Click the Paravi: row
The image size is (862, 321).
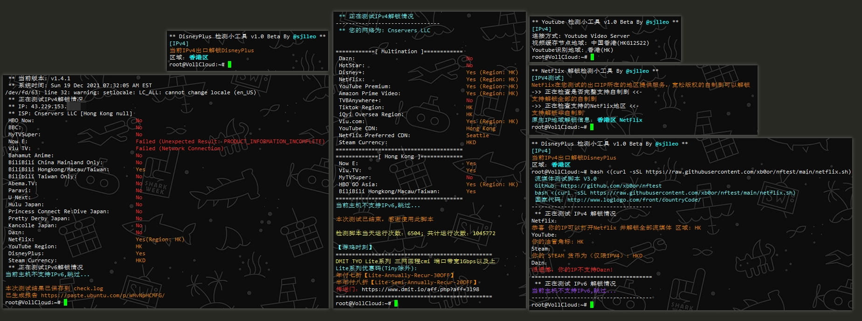coord(75,190)
